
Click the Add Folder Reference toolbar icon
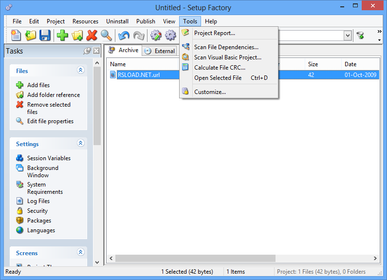[x=77, y=36]
